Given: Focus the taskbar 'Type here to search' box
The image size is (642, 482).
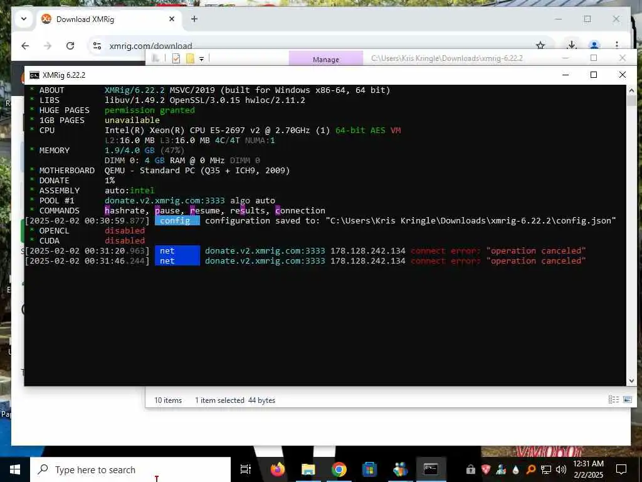Looking at the screenshot, I should (x=130, y=469).
